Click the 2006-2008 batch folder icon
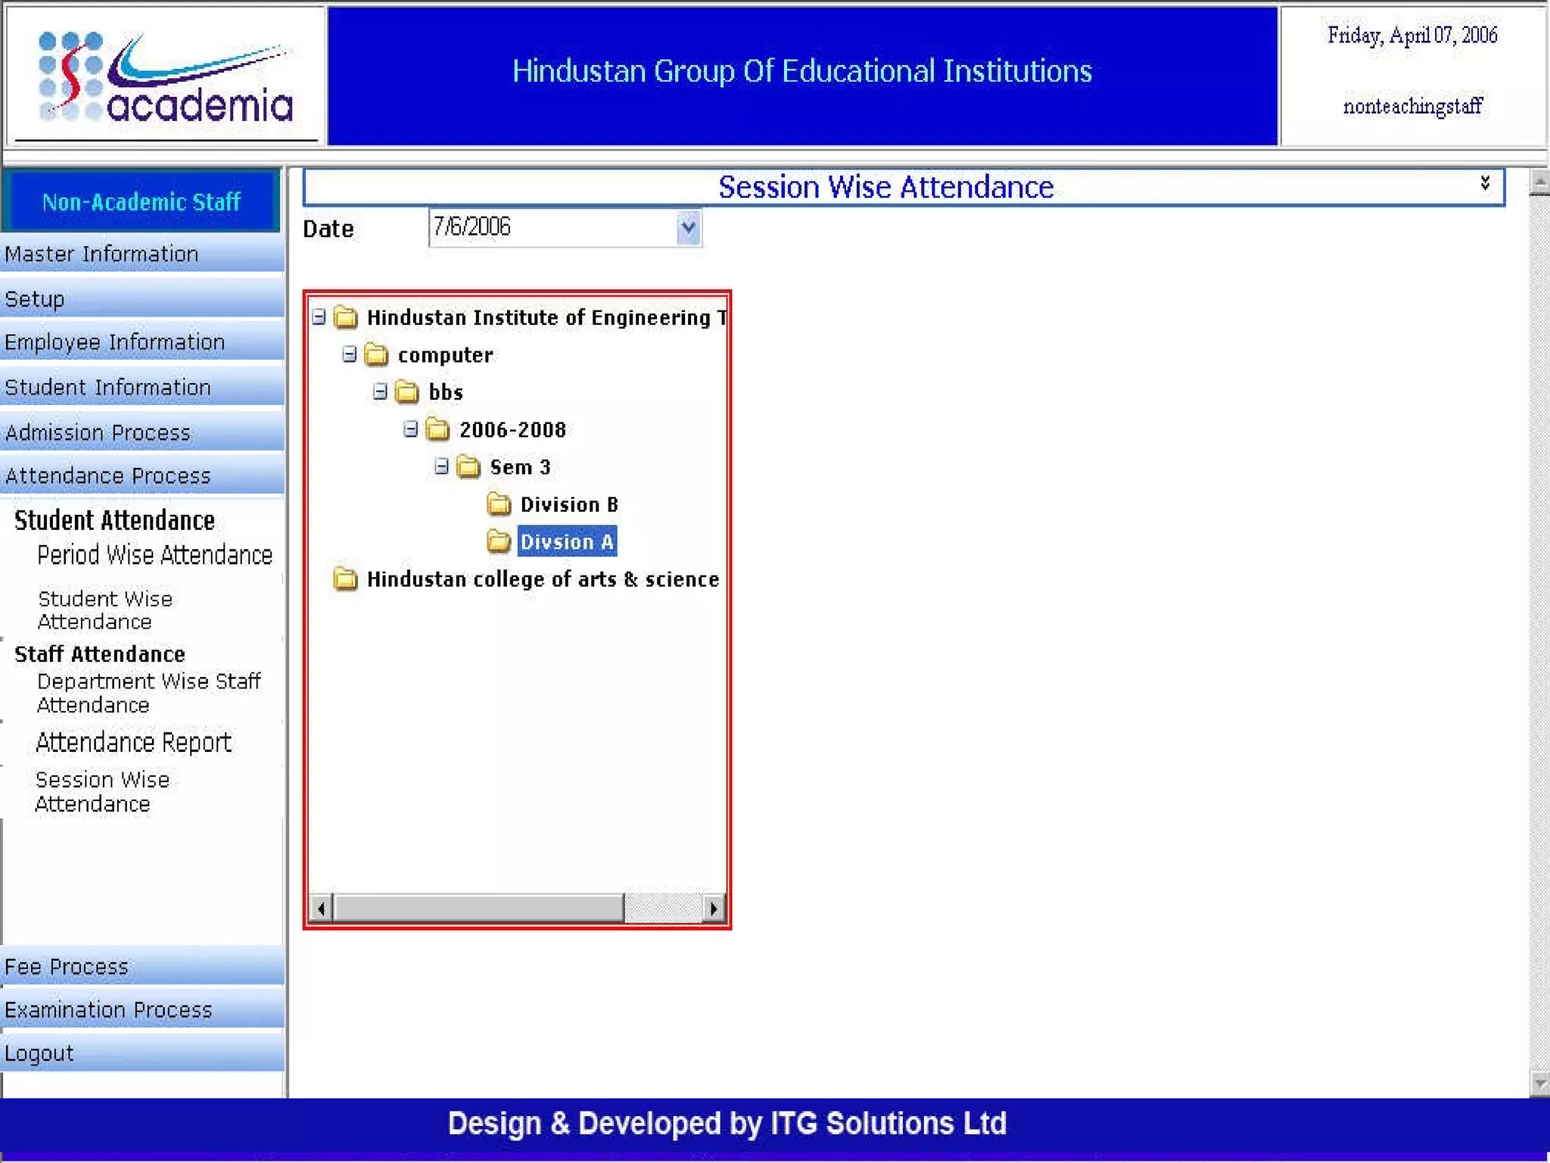Image resolution: width=1550 pixels, height=1163 pixels. [x=437, y=429]
